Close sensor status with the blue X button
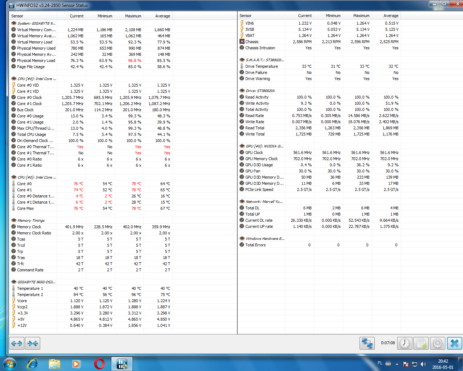 [x=455, y=343]
